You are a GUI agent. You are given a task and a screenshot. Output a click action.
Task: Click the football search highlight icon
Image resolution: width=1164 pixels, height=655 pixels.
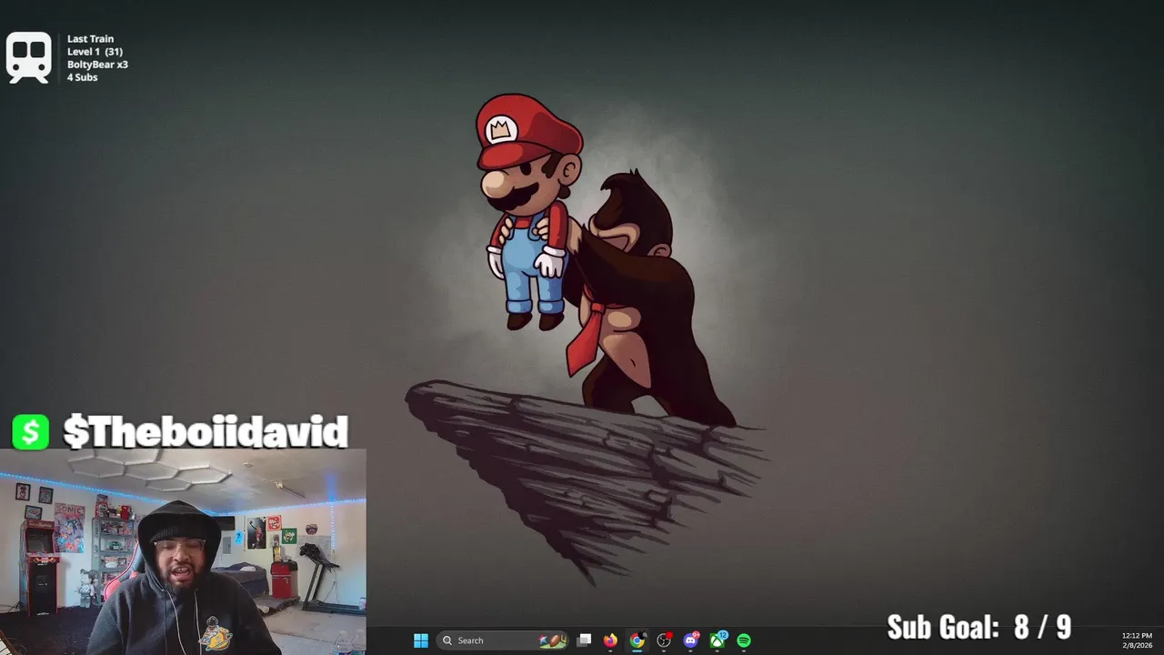(552, 640)
